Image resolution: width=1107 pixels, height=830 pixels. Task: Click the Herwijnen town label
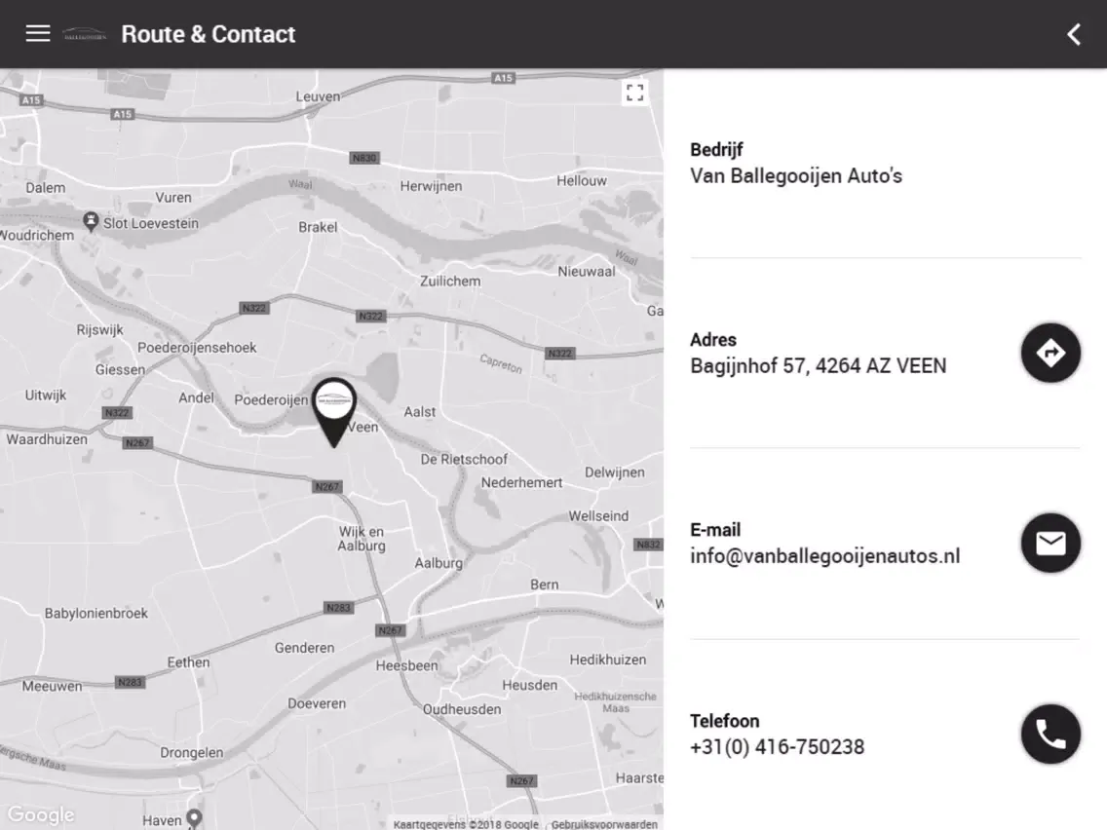coord(432,186)
